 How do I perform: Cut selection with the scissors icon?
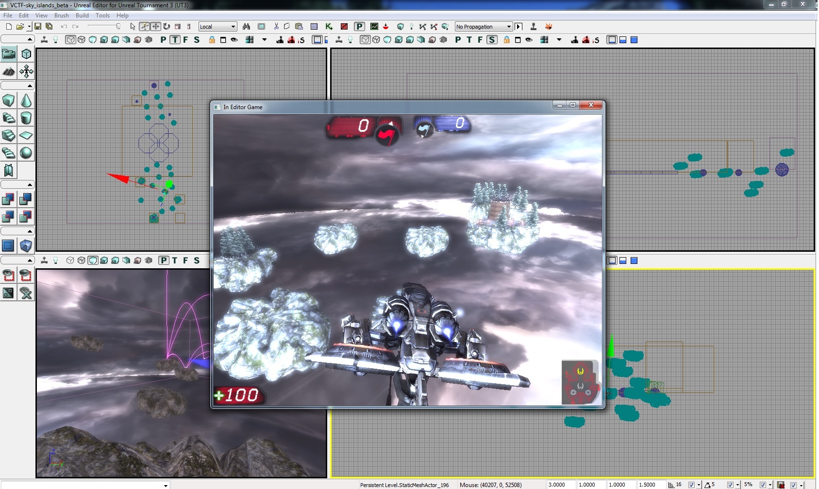[x=276, y=27]
